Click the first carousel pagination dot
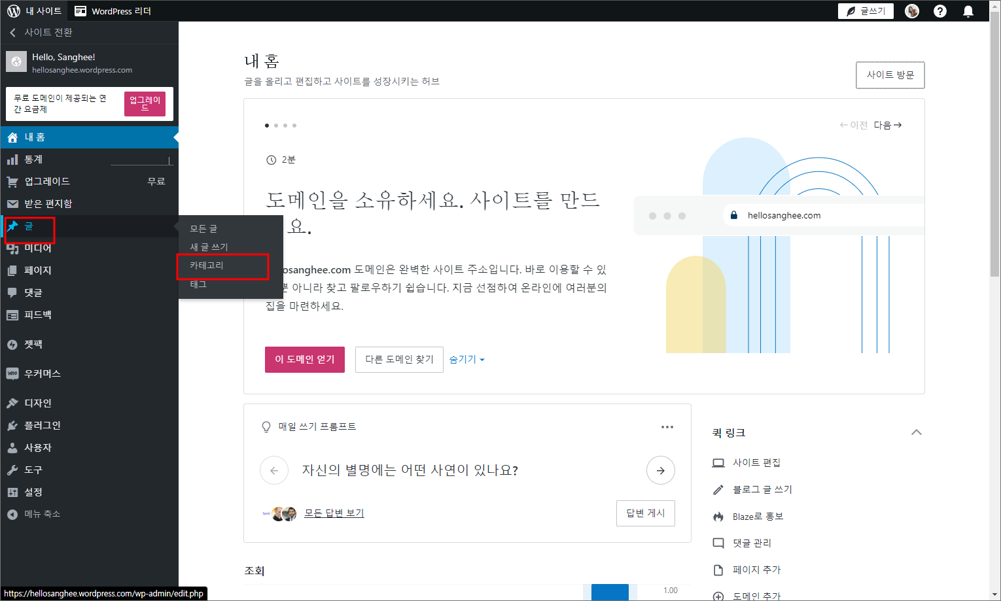The width and height of the screenshot is (1001, 601). (x=267, y=126)
